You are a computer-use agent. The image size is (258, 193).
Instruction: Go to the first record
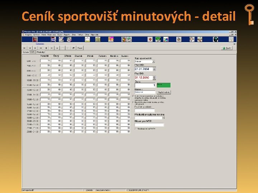tap(24, 48)
